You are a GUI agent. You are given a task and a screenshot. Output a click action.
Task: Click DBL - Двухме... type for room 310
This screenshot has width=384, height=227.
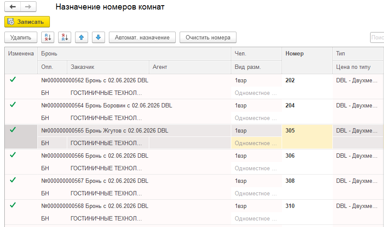pos(357,206)
